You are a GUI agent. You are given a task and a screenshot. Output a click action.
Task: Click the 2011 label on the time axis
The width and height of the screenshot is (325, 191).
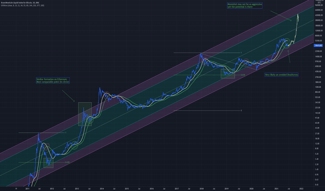pyautogui.click(x=27, y=189)
